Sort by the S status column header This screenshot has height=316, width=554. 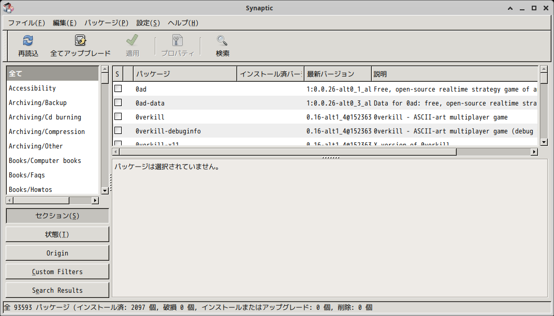coord(118,74)
